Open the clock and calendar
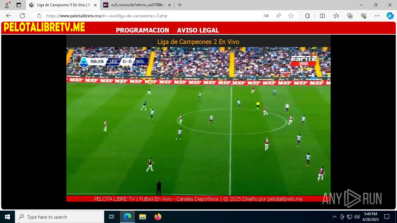The image size is (397, 223). pyautogui.click(x=371, y=217)
